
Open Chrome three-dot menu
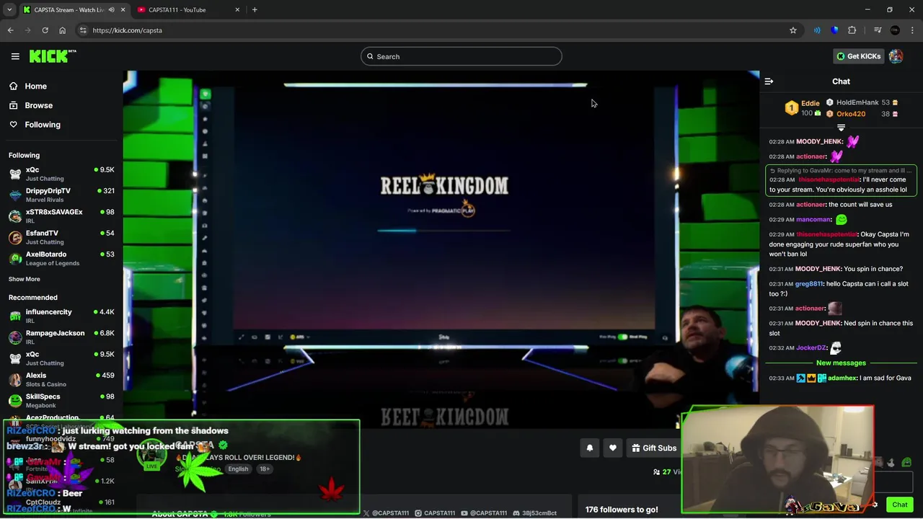pyautogui.click(x=912, y=30)
